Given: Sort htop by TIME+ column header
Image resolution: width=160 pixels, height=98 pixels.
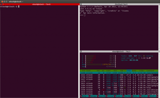Looking at the screenshot, I should [142, 71].
